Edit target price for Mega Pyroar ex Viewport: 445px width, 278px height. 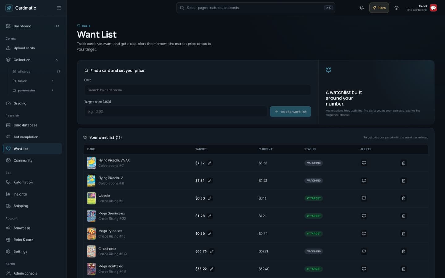(x=210, y=234)
